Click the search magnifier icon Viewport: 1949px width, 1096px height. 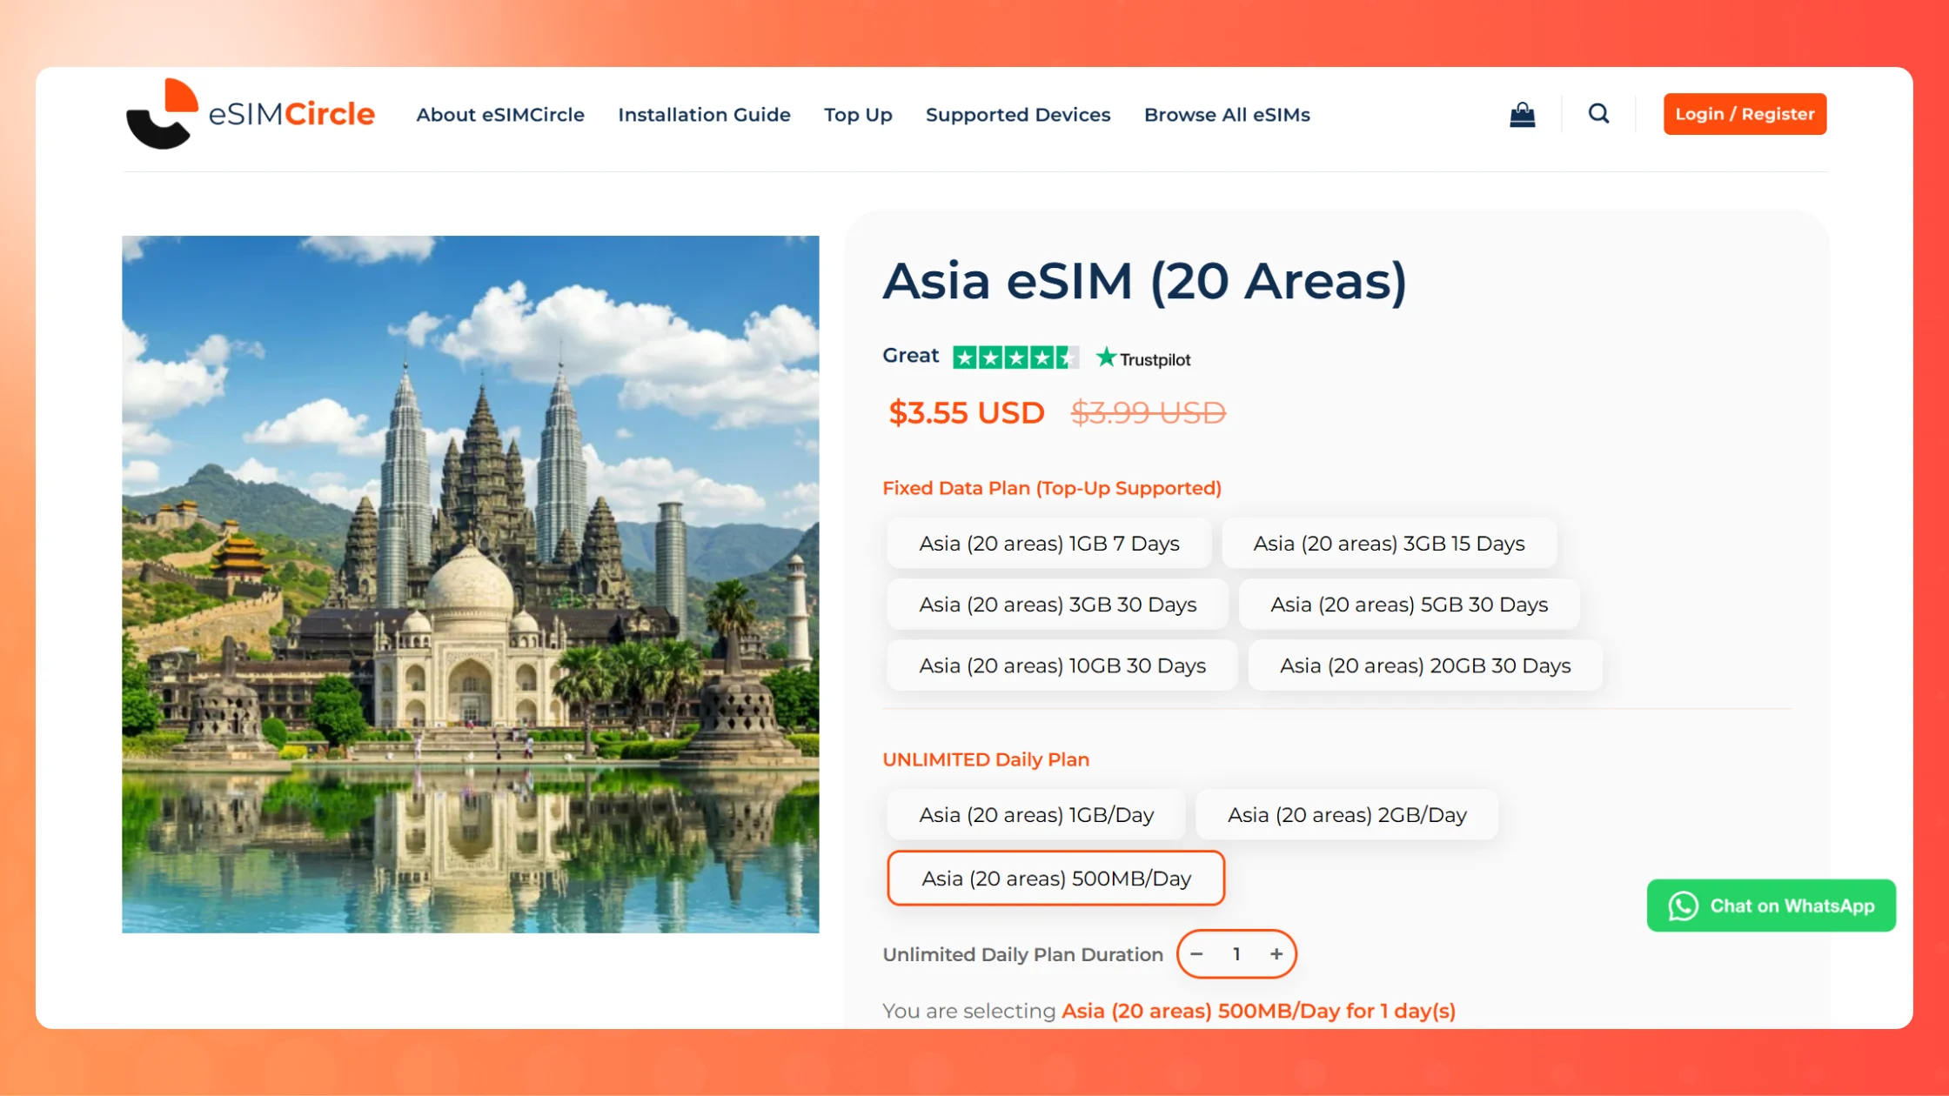point(1598,114)
